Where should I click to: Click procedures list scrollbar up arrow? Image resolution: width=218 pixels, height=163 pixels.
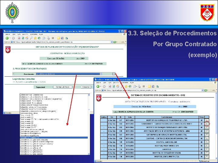tap(89, 95)
